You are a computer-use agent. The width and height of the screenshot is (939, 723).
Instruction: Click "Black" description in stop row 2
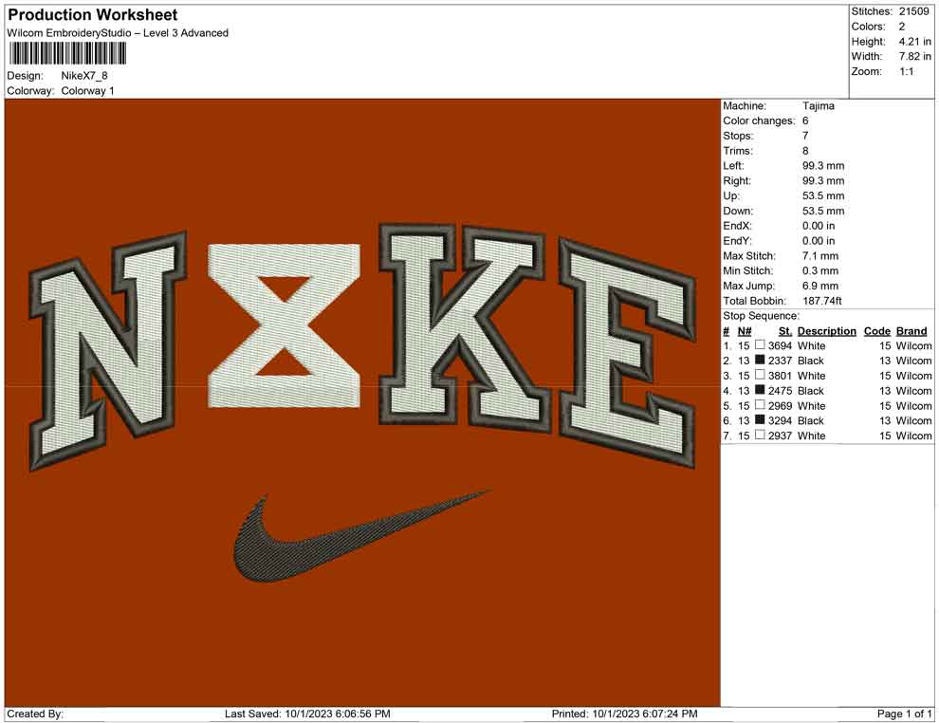[810, 361]
